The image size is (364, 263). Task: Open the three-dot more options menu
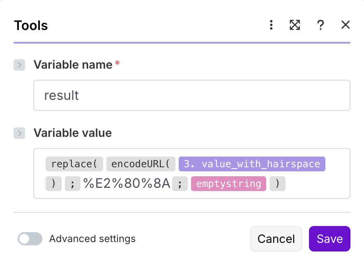[x=271, y=25]
